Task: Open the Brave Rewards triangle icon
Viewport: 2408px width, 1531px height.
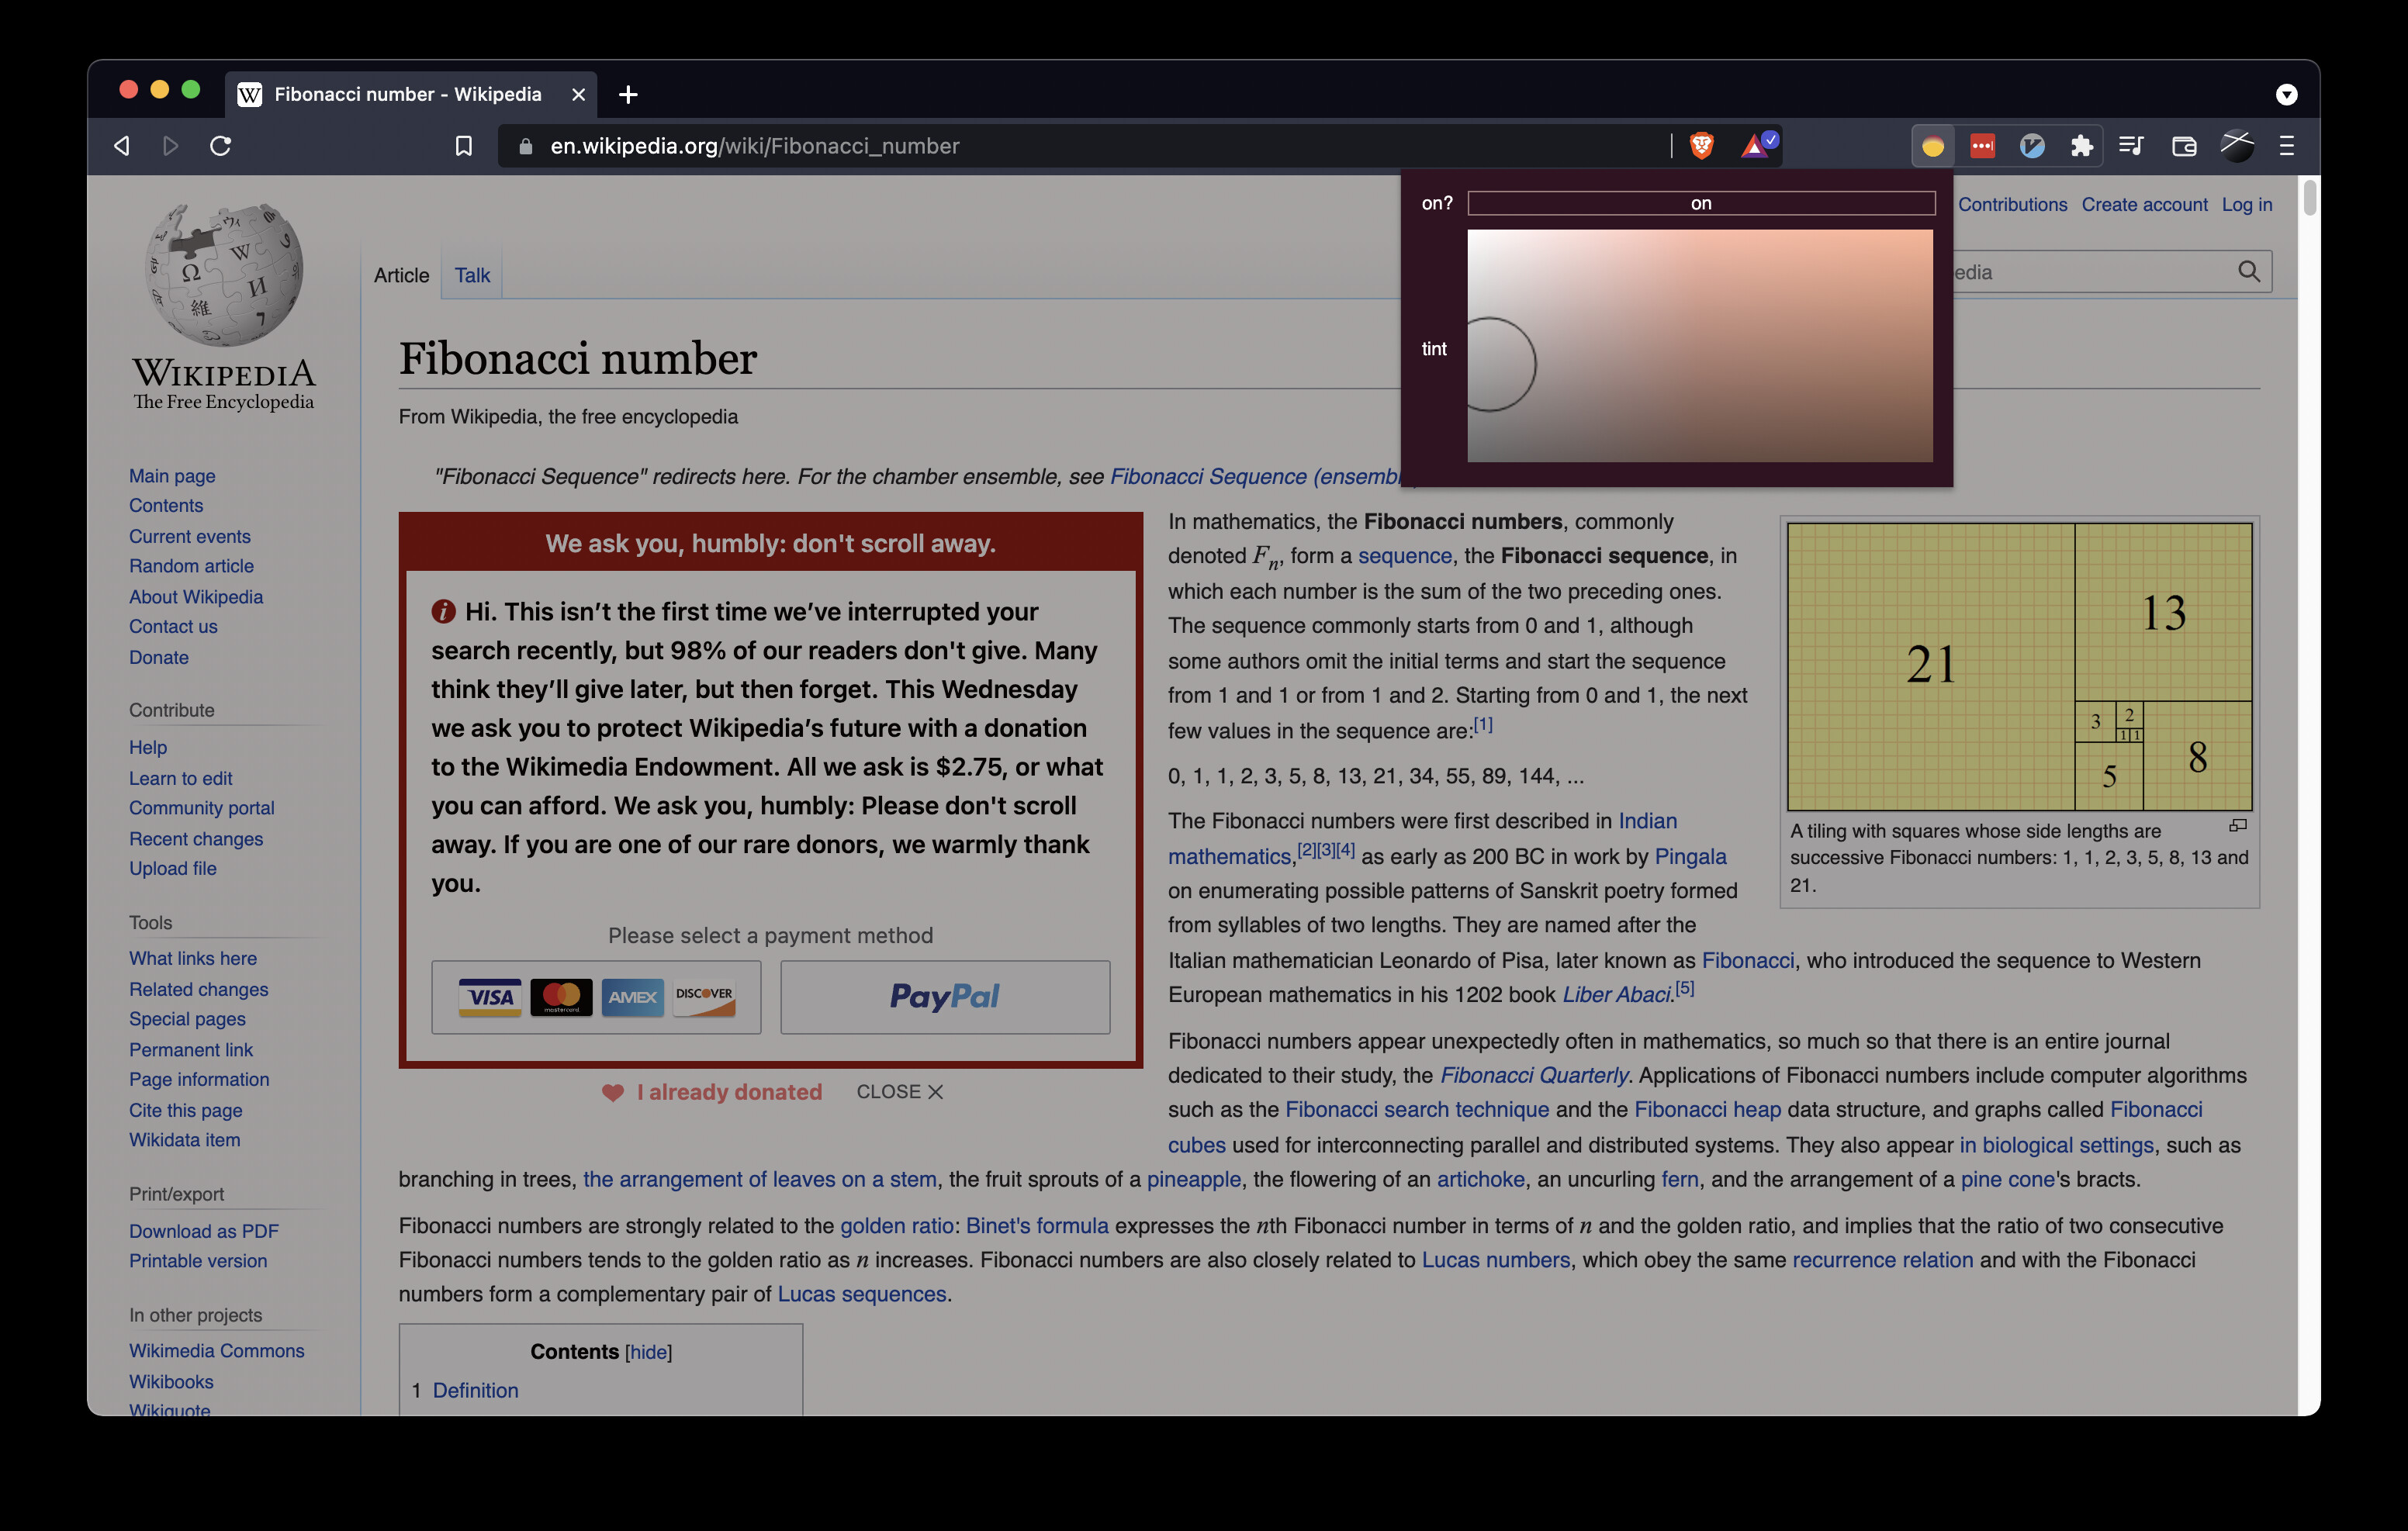Action: (x=1758, y=146)
